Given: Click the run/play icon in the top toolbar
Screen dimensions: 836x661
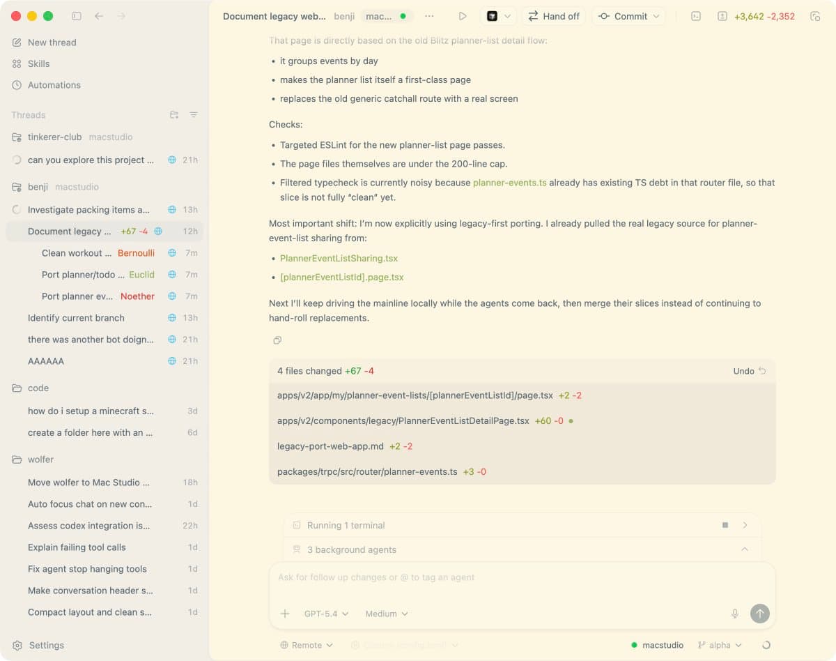Looking at the screenshot, I should tap(463, 15).
